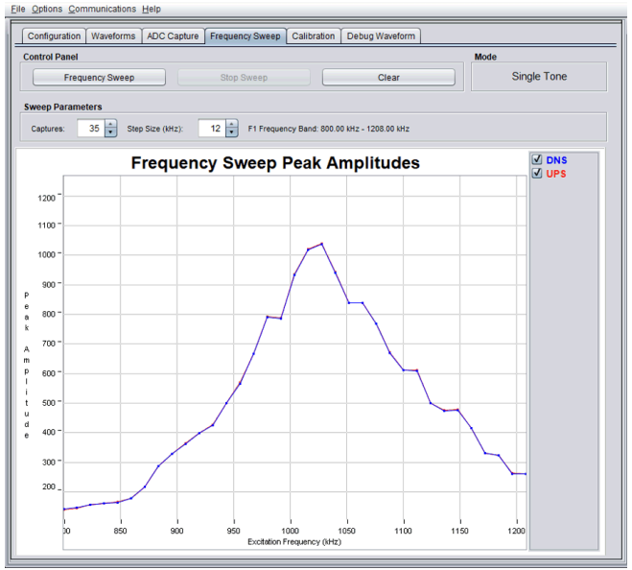Image resolution: width=632 pixels, height=570 pixels.
Task: Open the Help menu
Action: coord(152,9)
